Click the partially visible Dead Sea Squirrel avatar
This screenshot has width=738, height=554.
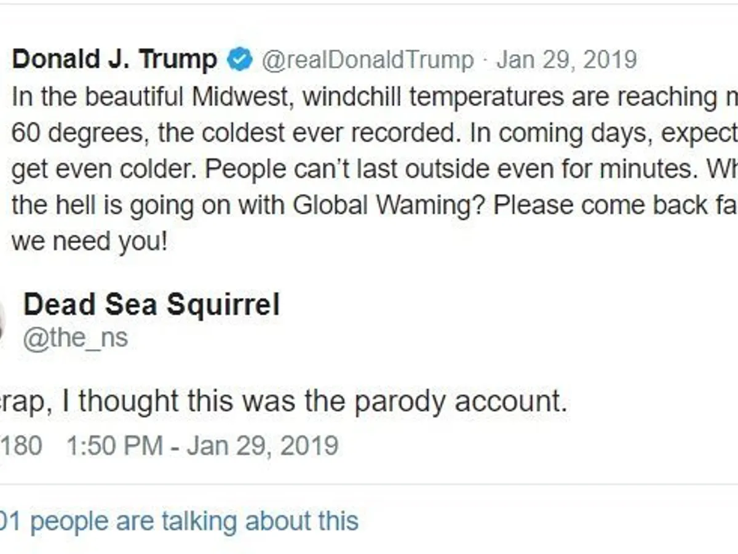2,320
